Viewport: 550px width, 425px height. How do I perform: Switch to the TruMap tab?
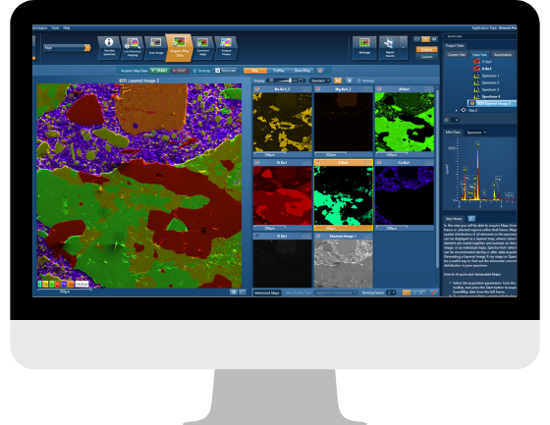pos(279,71)
